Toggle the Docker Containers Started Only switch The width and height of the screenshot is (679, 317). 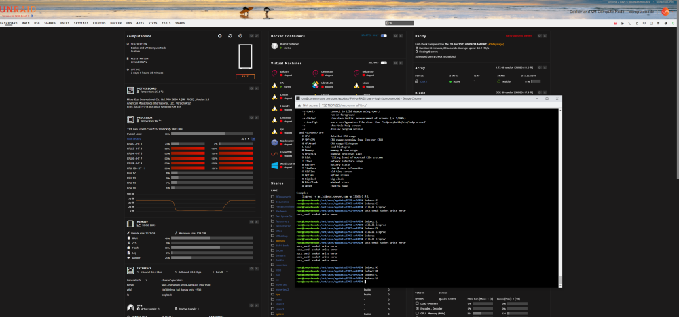tap(384, 35)
